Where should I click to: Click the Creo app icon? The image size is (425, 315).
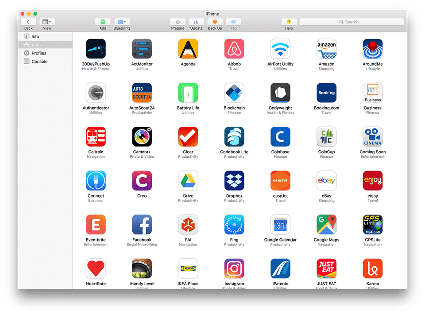click(x=142, y=181)
